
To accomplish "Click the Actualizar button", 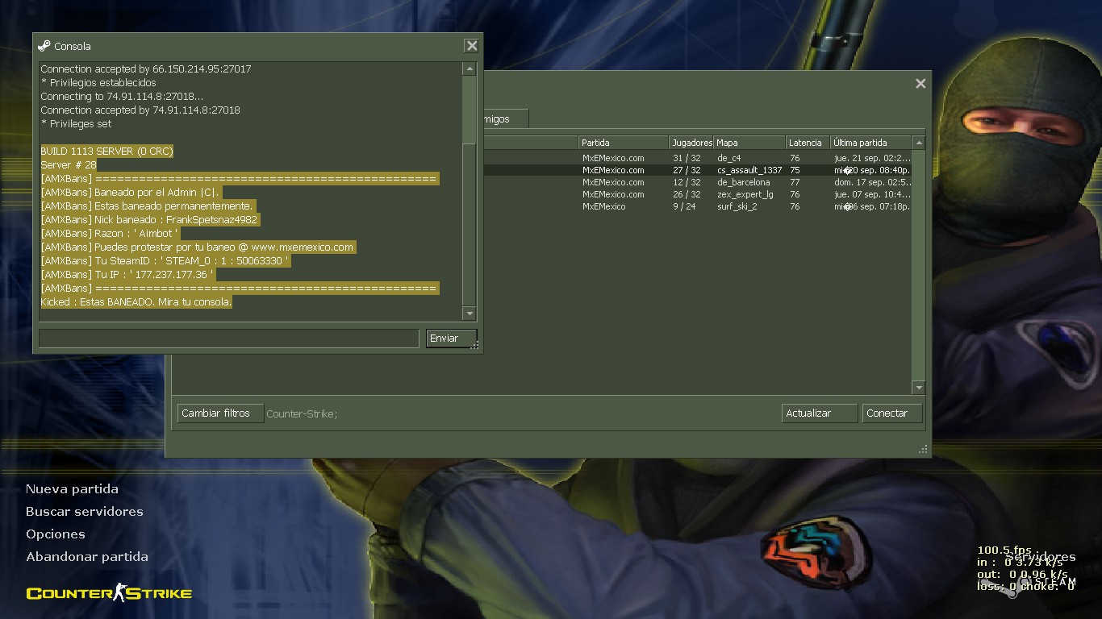I will (x=820, y=413).
